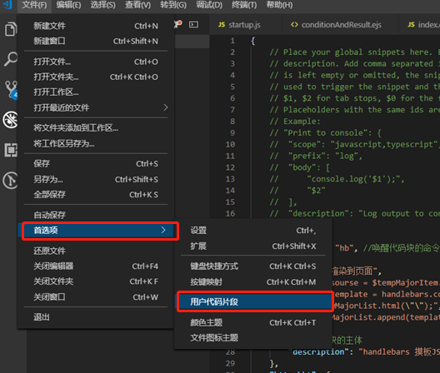Open the 帮助(H) menu
This screenshot has height=373, width=440.
[279, 5]
